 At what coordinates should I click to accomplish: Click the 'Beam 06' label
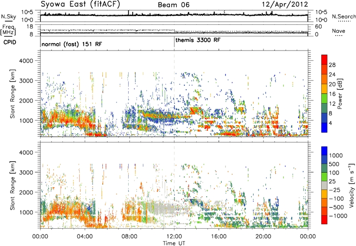pos(174,5)
